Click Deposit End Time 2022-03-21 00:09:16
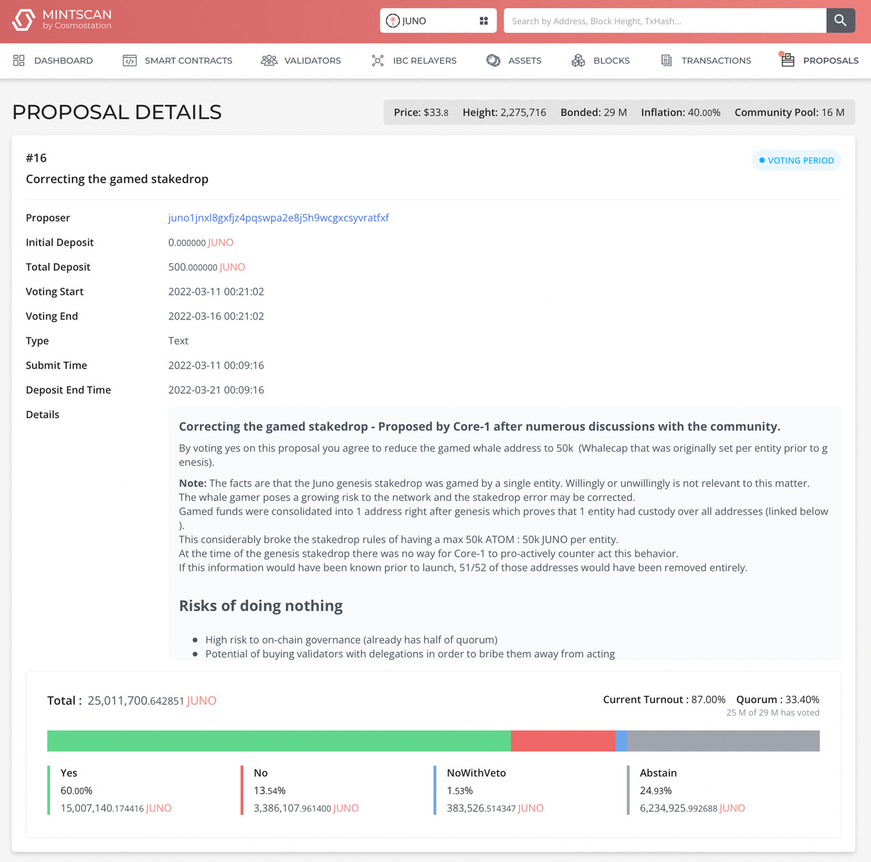This screenshot has width=871, height=862. coord(216,390)
